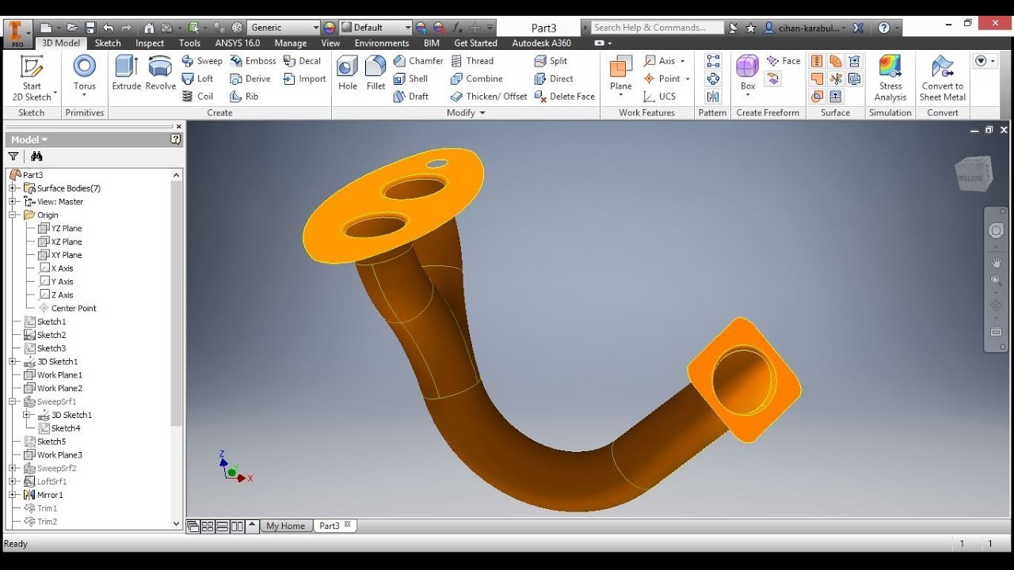Image resolution: width=1014 pixels, height=570 pixels.
Task: Expand the 3D Sketch1 node
Action: (x=13, y=362)
